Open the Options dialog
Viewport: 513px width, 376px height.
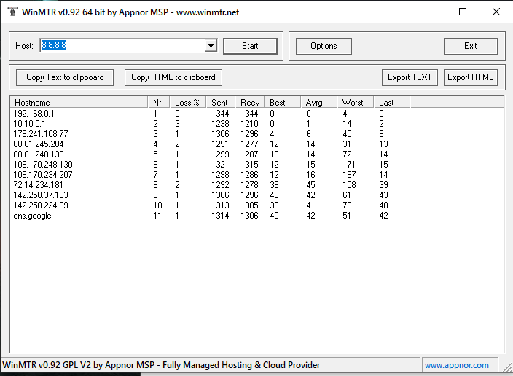(x=324, y=46)
